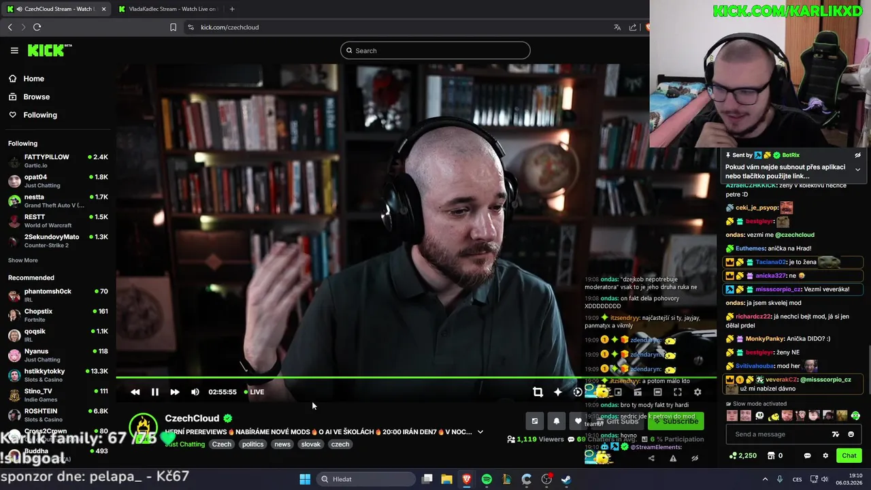Screen dimensions: 871x490
Task: Select the Czech tag
Action: coord(222,444)
